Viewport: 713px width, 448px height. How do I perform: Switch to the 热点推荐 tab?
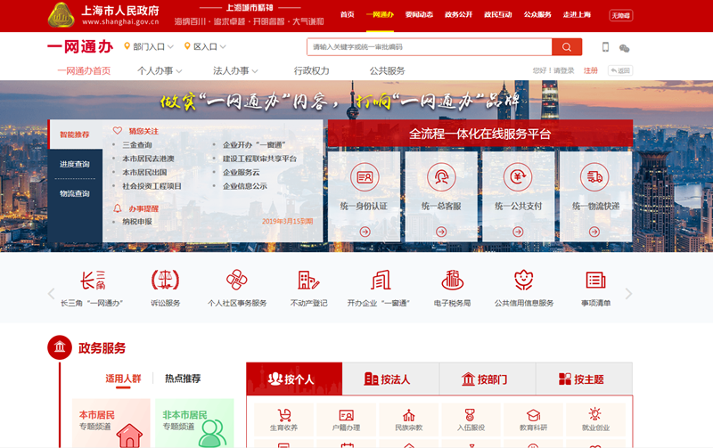point(183,379)
